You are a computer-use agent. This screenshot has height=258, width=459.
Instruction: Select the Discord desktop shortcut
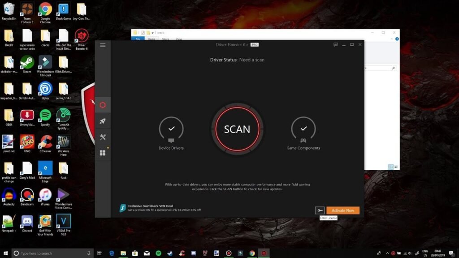pos(27,224)
